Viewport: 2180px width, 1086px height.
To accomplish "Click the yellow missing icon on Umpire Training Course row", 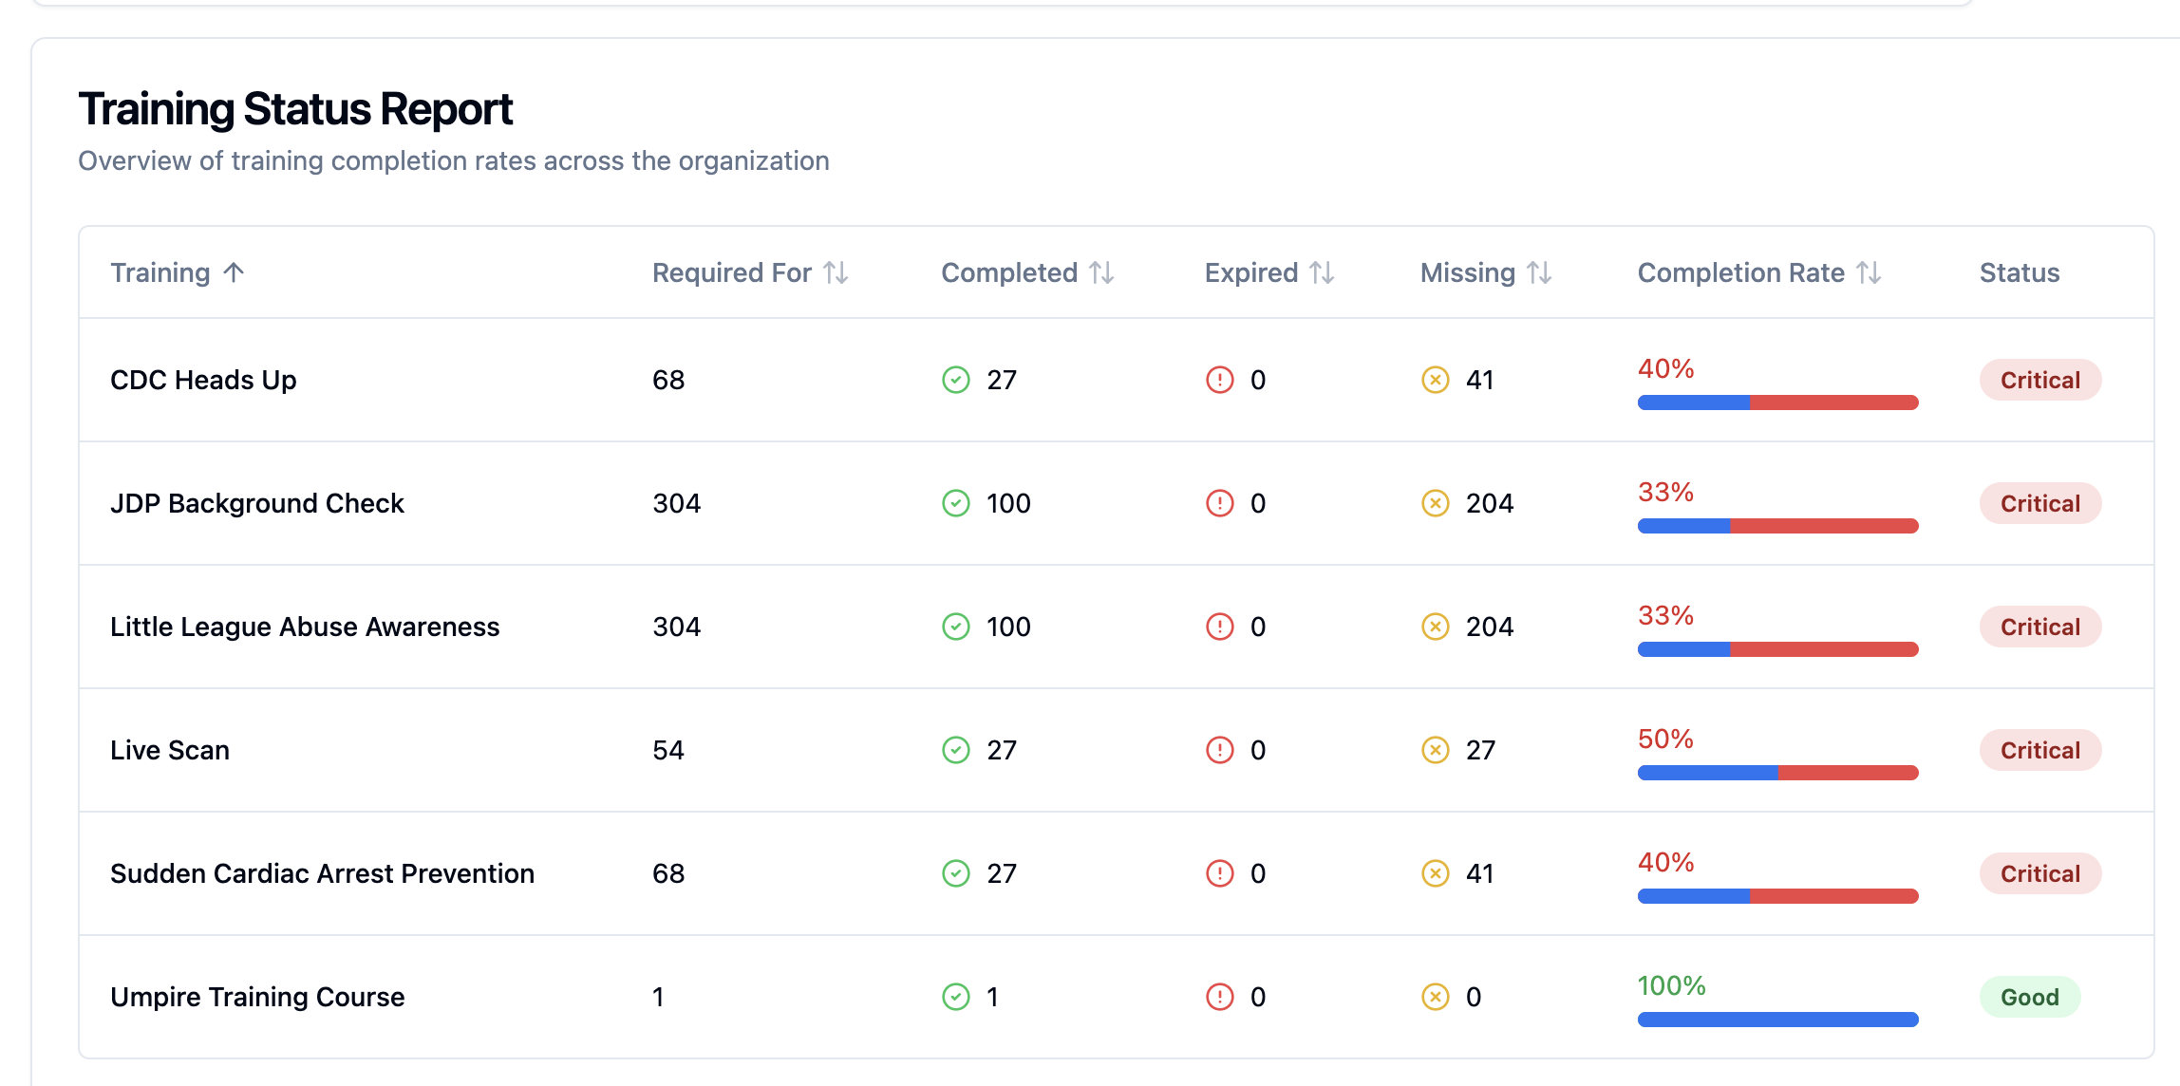I will click(1437, 997).
